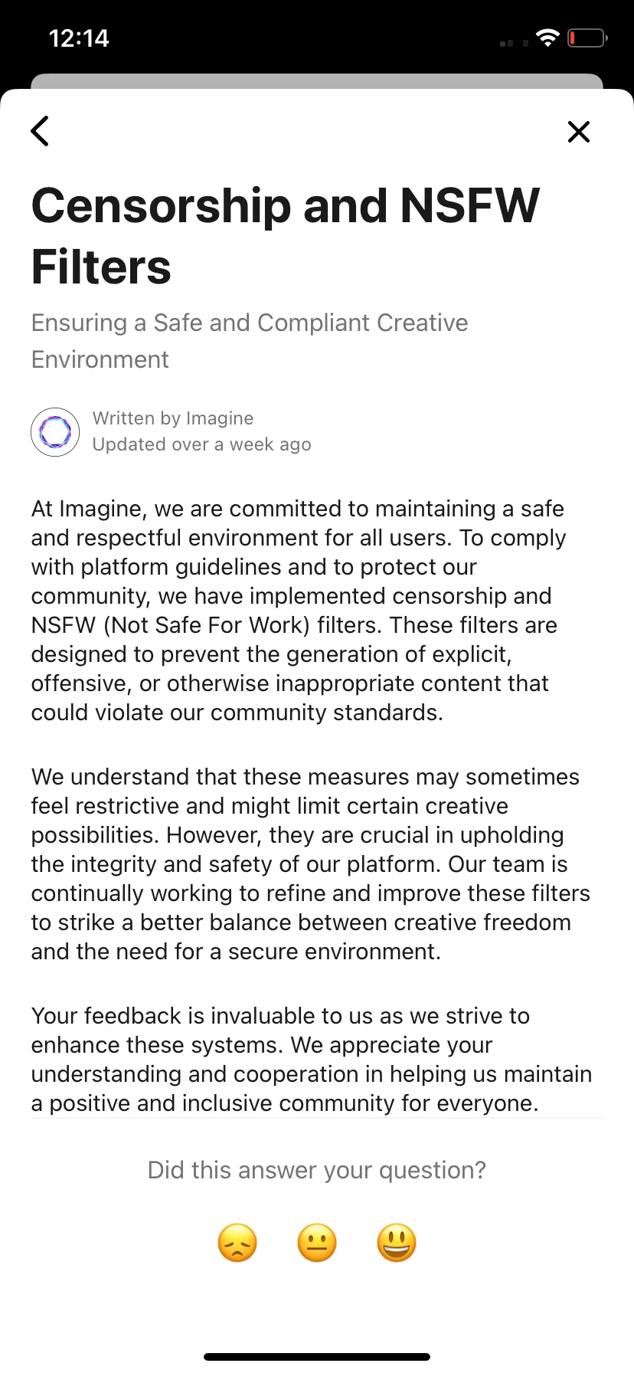Viewport: 634px width, 1373px height.
Task: Rate article with the disappointed face emoji
Action: point(237,1243)
